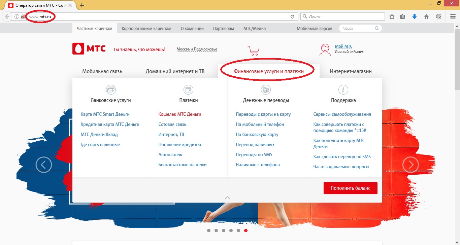Open the Firefox downloads arrow

(415, 16)
